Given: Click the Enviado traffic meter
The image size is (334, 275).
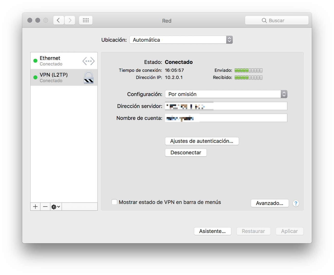Looking at the screenshot, I should tap(248, 70).
